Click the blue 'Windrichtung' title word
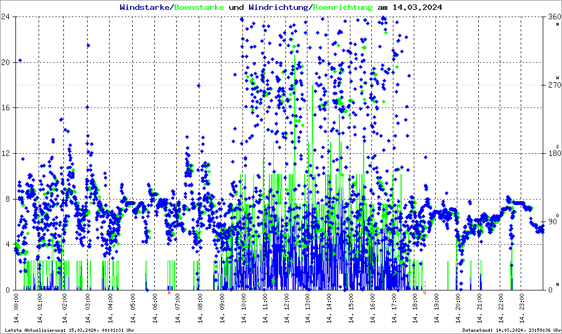The height and width of the screenshot is (334, 562). click(278, 7)
